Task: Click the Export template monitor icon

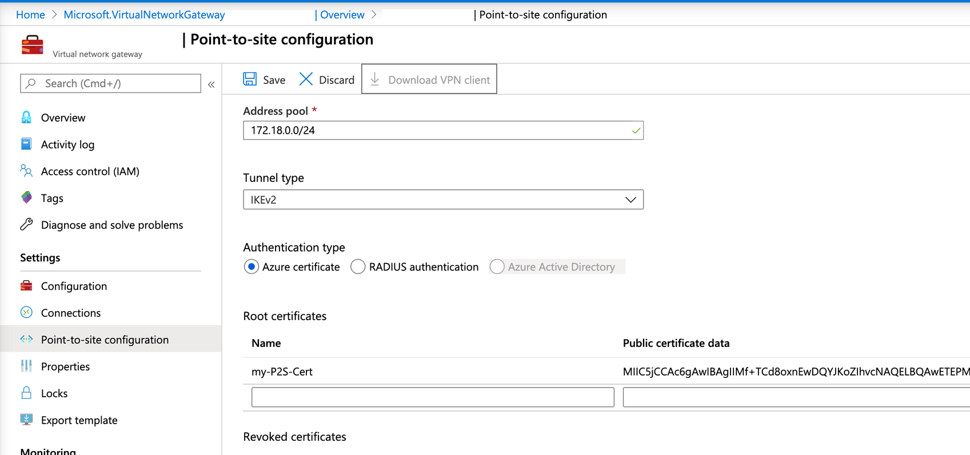Action: point(26,420)
